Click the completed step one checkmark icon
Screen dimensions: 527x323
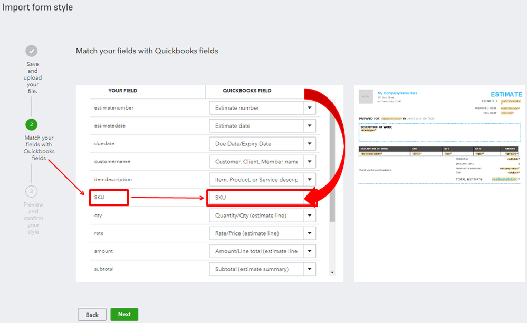[x=32, y=51]
